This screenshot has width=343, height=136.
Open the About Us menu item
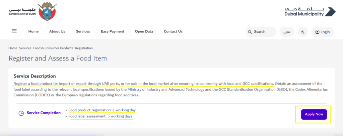pos(57,31)
